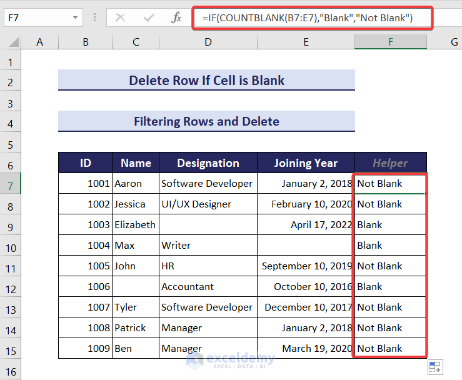Select the 'February 10, 2020' date cell
The image size is (462, 380).
306,204
